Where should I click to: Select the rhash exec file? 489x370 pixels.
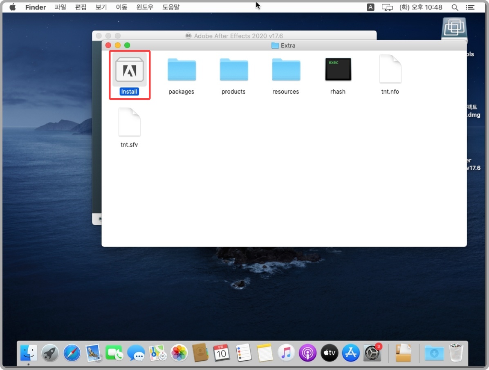point(338,69)
